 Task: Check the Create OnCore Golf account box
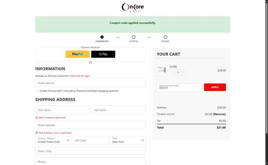pyautogui.click(x=37, y=91)
